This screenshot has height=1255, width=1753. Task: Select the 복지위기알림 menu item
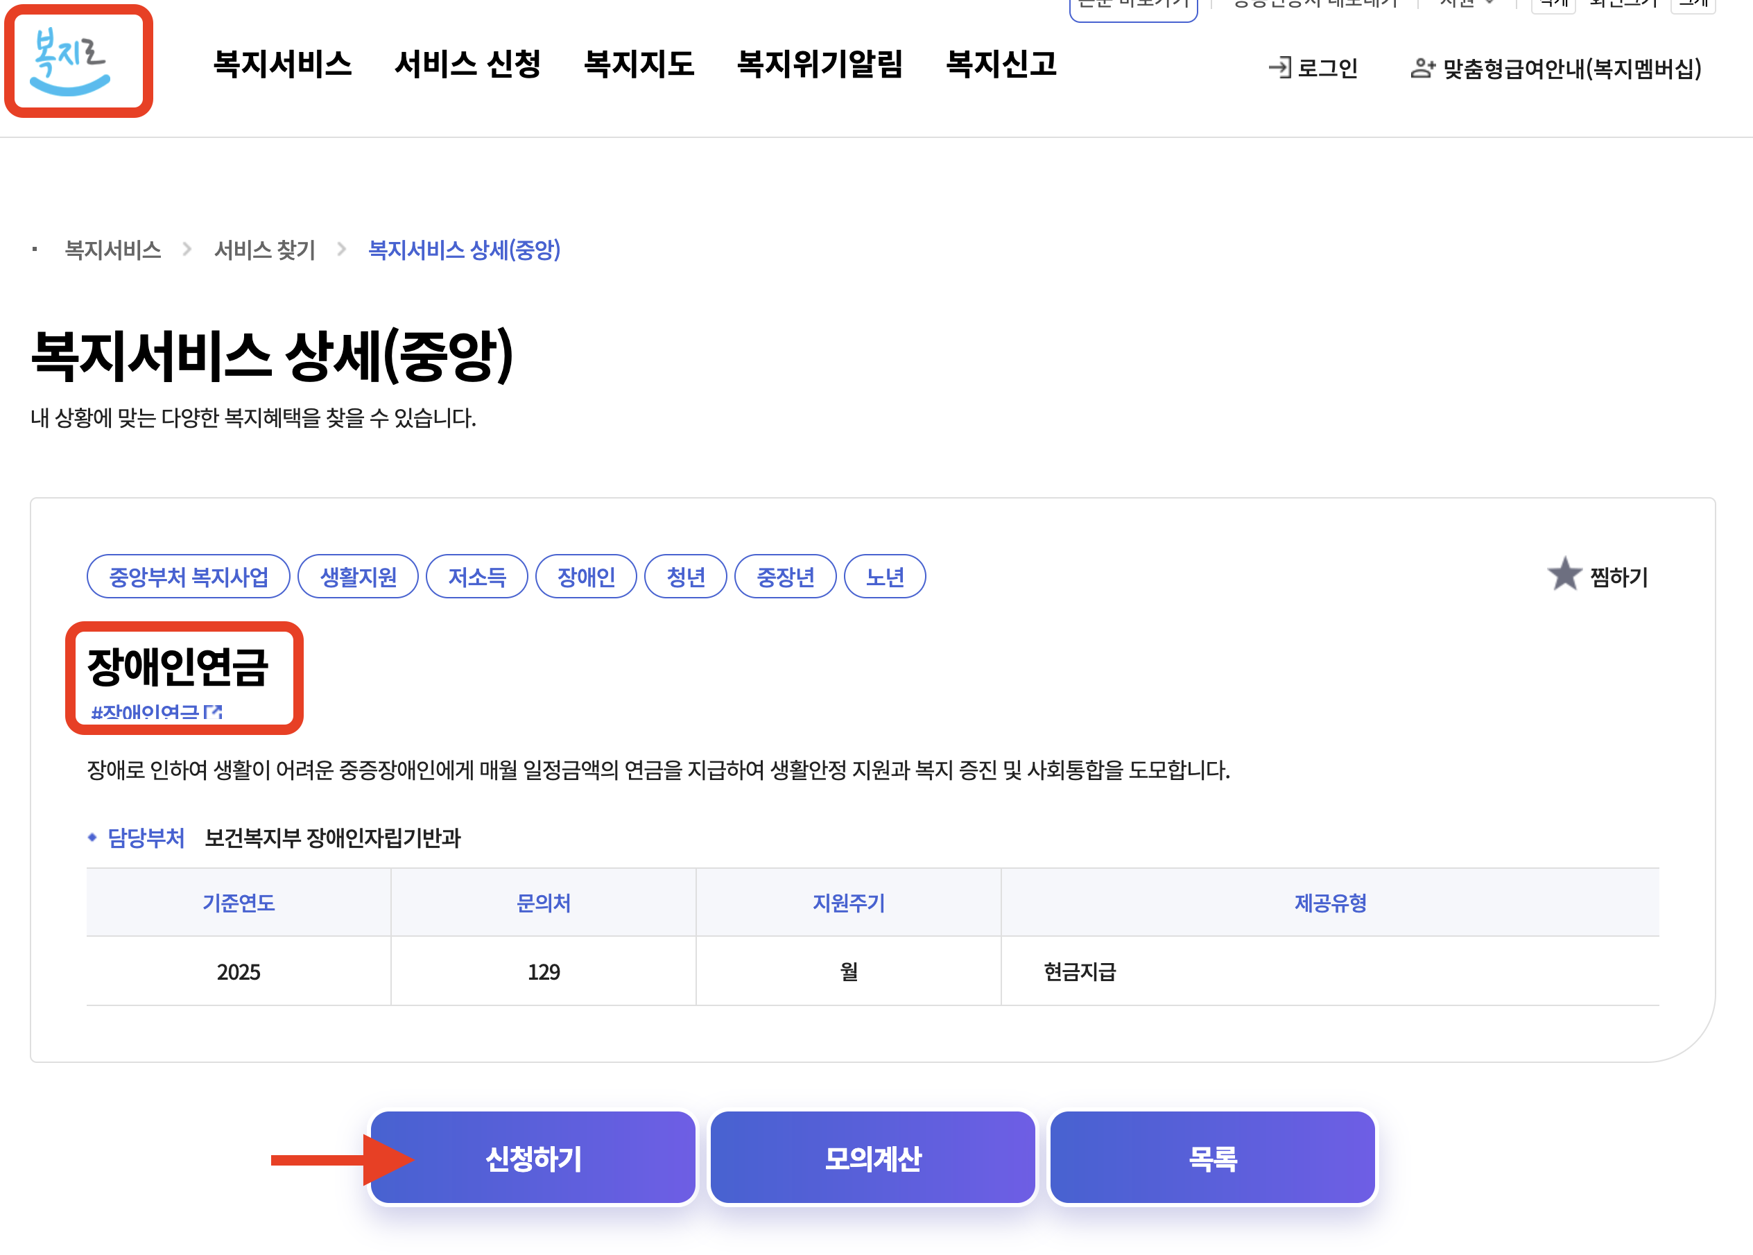(x=820, y=64)
